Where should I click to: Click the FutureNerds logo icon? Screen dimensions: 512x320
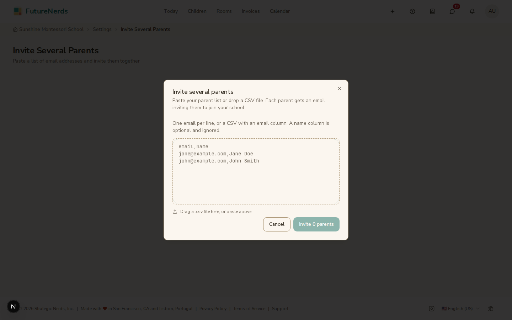coord(17,11)
